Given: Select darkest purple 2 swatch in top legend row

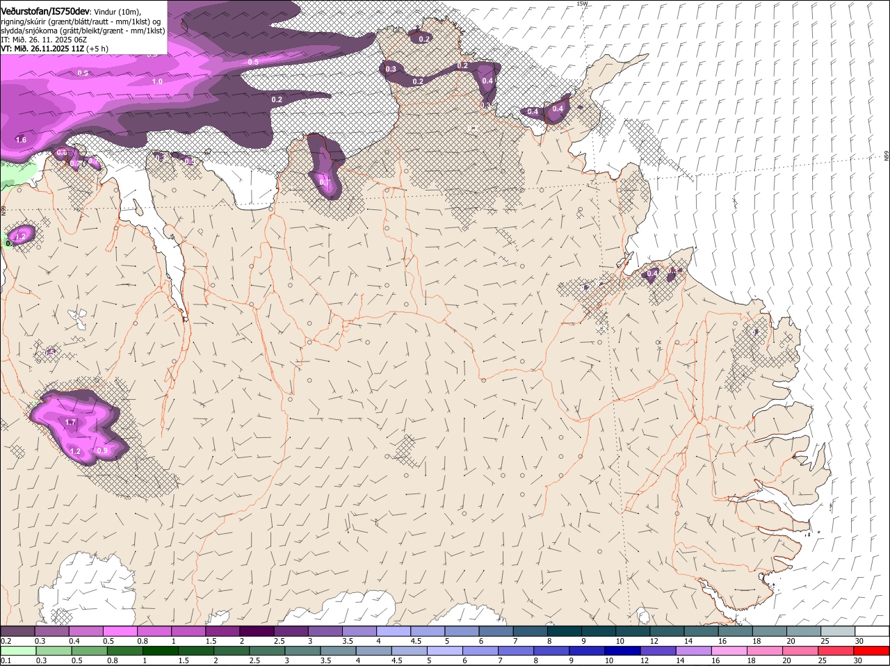Looking at the screenshot, I should coord(257,631).
